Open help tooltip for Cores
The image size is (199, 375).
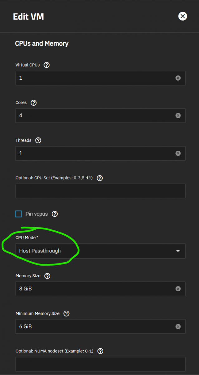click(34, 103)
